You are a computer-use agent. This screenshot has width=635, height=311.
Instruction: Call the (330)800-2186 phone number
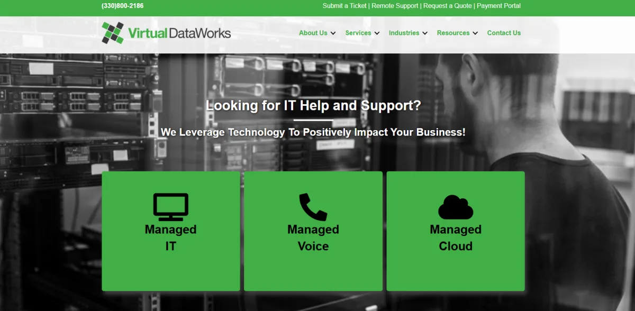point(123,6)
